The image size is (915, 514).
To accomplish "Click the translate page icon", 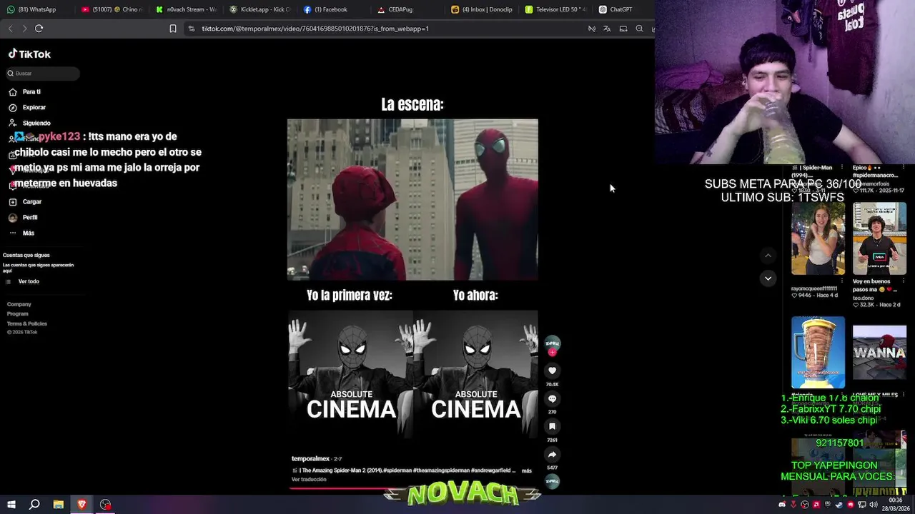I will (x=607, y=29).
